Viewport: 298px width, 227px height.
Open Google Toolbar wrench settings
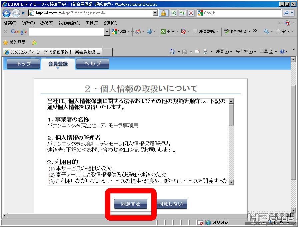pyautogui.click(x=266, y=32)
